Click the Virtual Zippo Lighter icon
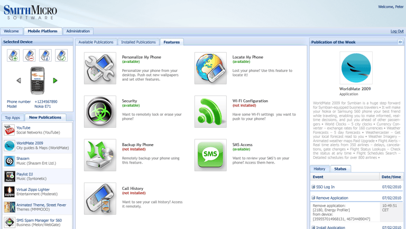This screenshot has height=229, width=406. pos(10,192)
